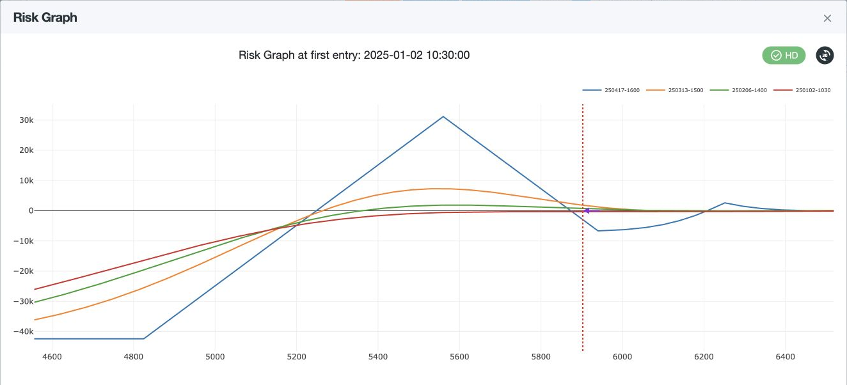847x385 pixels.
Task: Click the 6400 x-axis label
Action: tap(785, 357)
